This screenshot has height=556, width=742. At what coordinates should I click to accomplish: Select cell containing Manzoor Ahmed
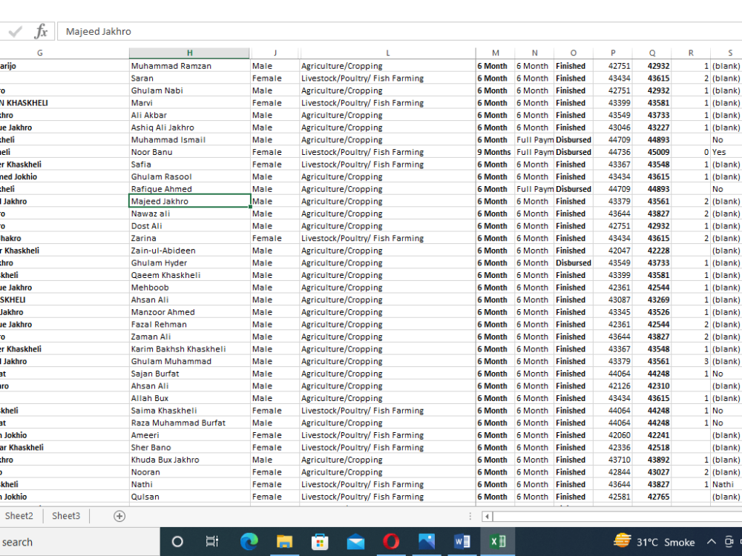point(189,312)
